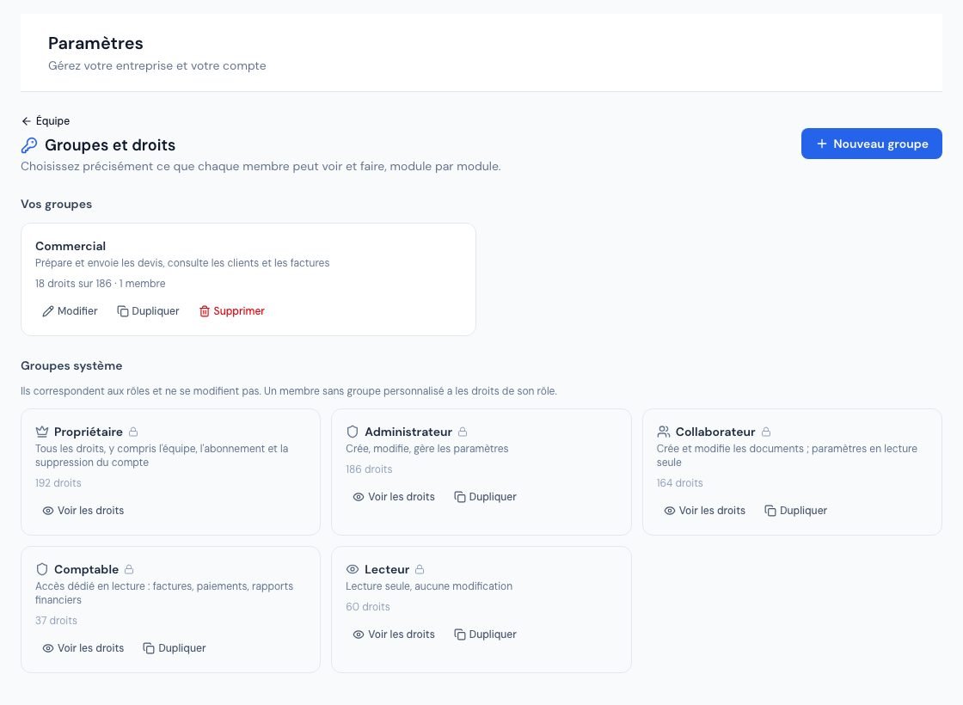Click the '37 droits' count
This screenshot has width=963, height=705.
pos(56,621)
